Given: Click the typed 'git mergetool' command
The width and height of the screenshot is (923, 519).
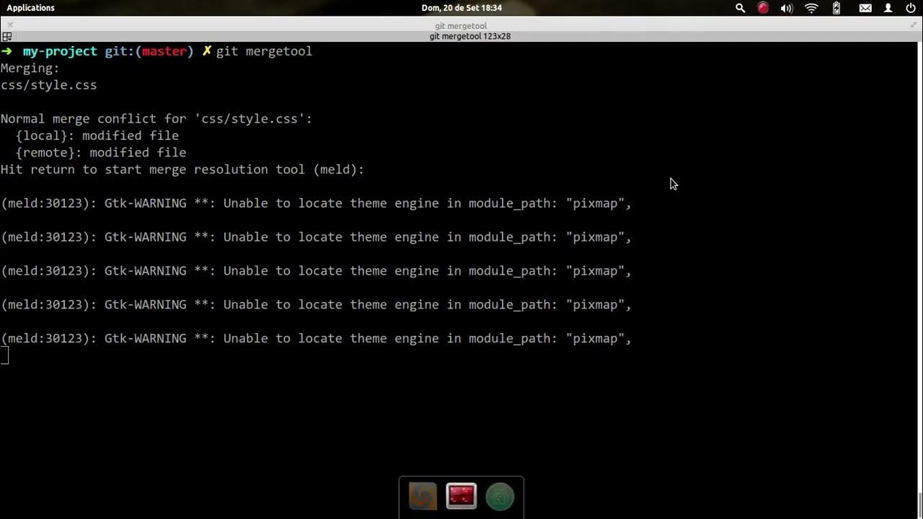Looking at the screenshot, I should pos(264,51).
